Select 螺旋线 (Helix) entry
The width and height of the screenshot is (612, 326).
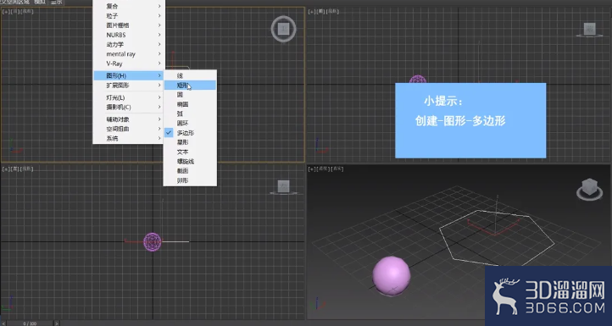pyautogui.click(x=190, y=162)
